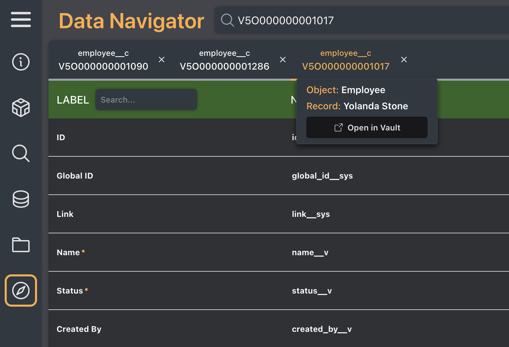Click the search icon in top bar
509x347 pixels.
click(x=227, y=20)
